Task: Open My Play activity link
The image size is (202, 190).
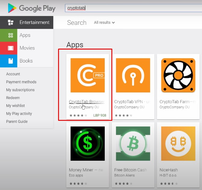Action: [19, 114]
